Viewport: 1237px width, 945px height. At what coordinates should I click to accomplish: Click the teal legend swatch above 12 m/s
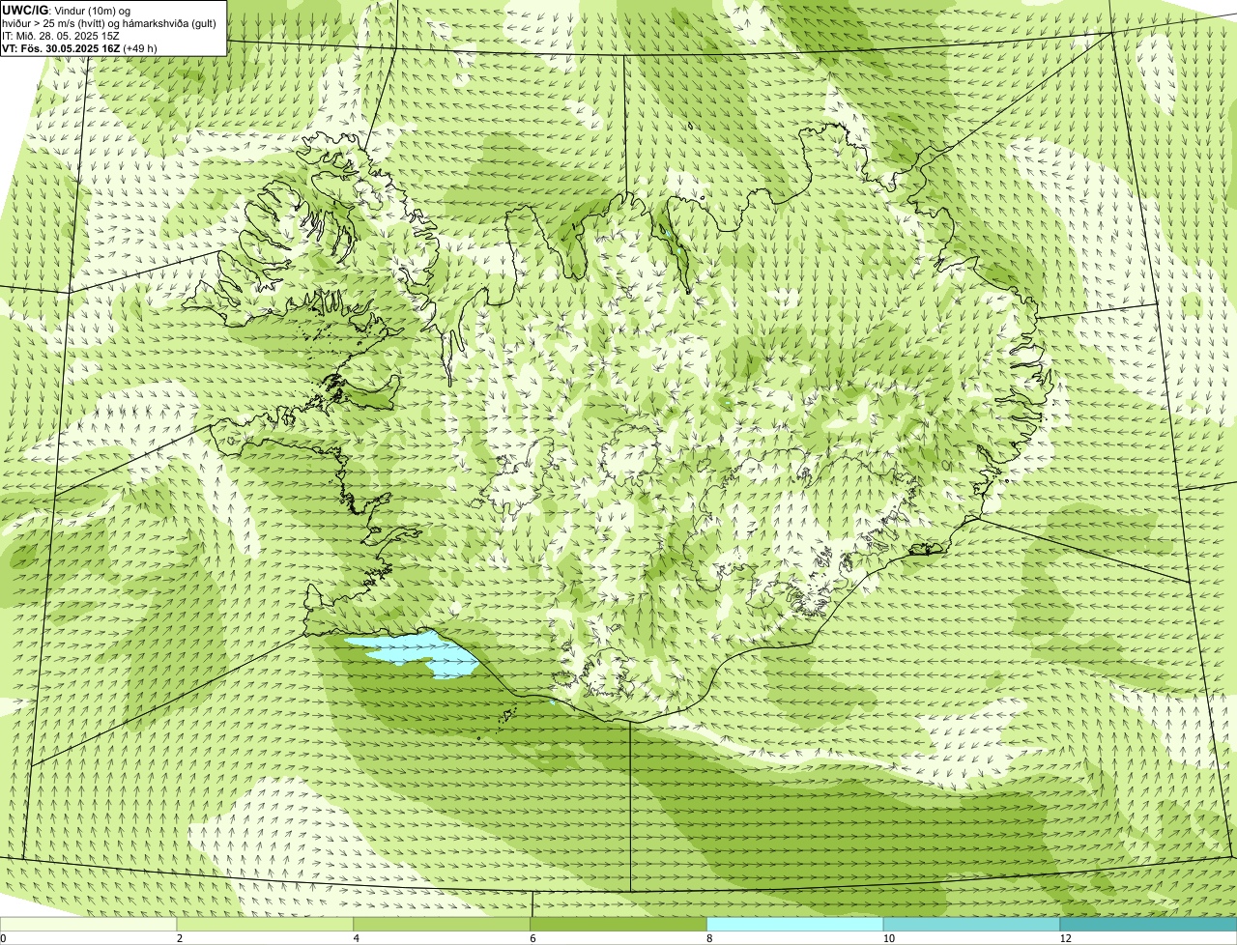point(1148,925)
